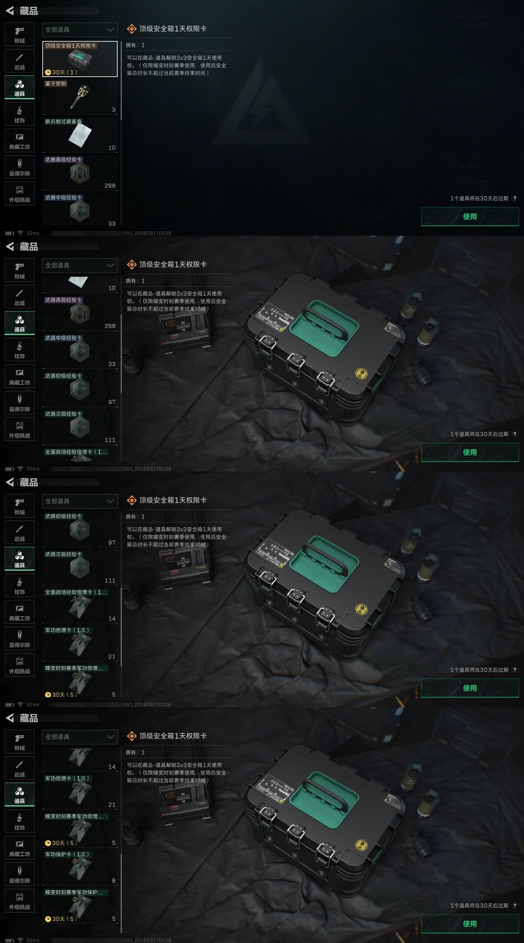Open 典藏工坊 category beside 军功保护卡 list
The image size is (524, 943).
(x=20, y=848)
